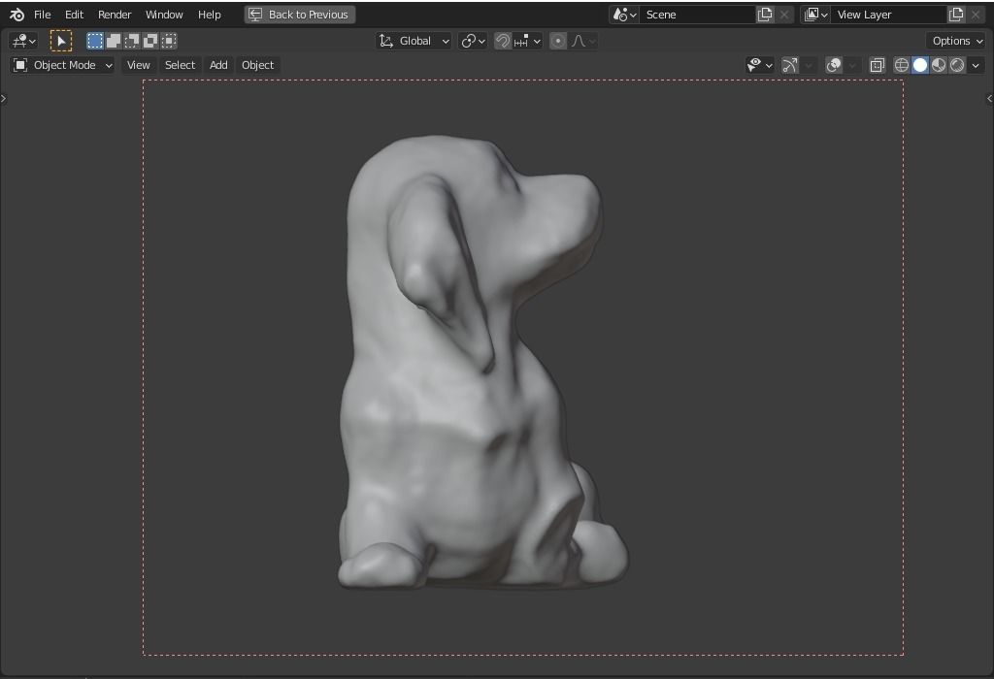Open the Select menu in viewport header

pyautogui.click(x=180, y=65)
